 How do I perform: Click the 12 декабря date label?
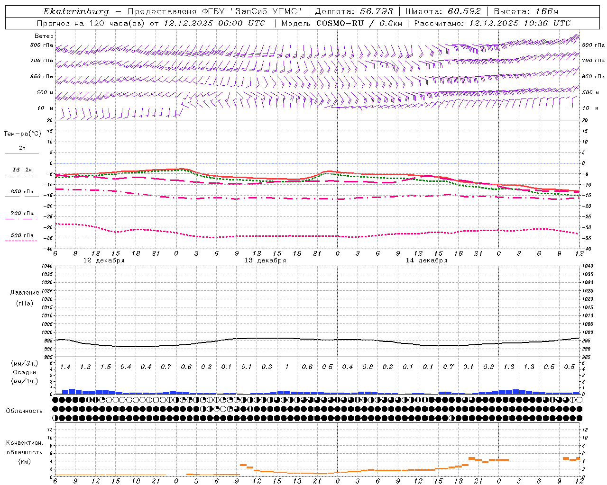tap(104, 260)
